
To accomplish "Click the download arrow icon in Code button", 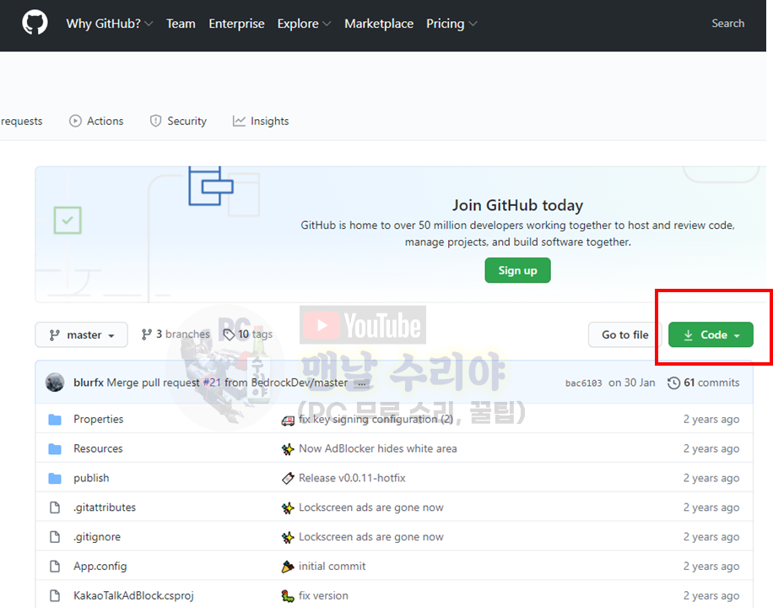I will click(x=689, y=335).
